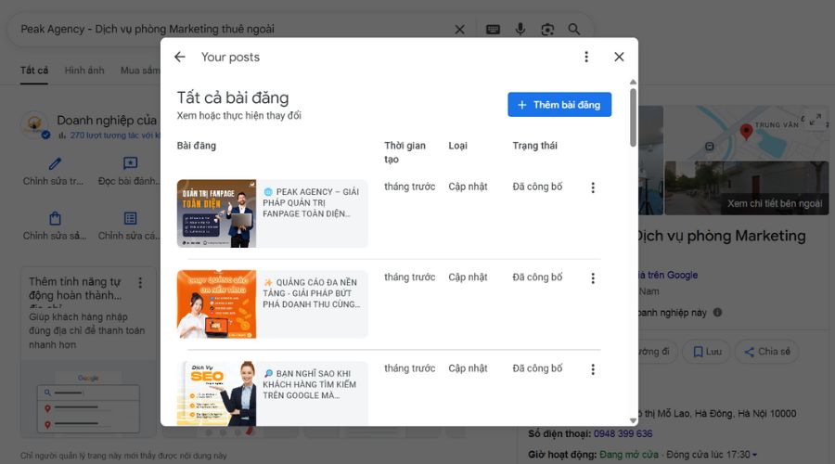Click the magnifier search icon

(x=573, y=30)
